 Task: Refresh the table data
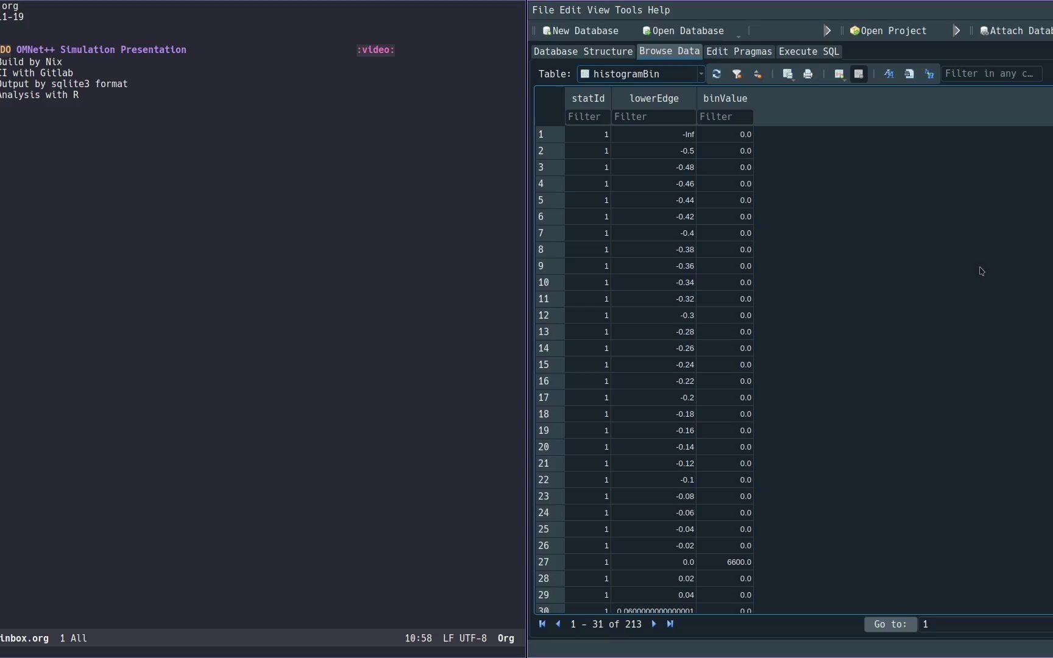pos(717,74)
